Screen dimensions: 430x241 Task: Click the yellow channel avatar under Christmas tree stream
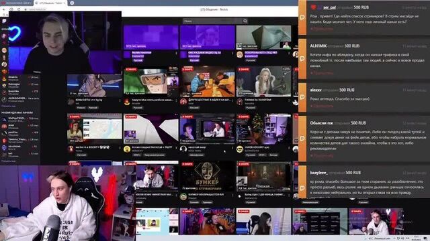click(x=240, y=149)
